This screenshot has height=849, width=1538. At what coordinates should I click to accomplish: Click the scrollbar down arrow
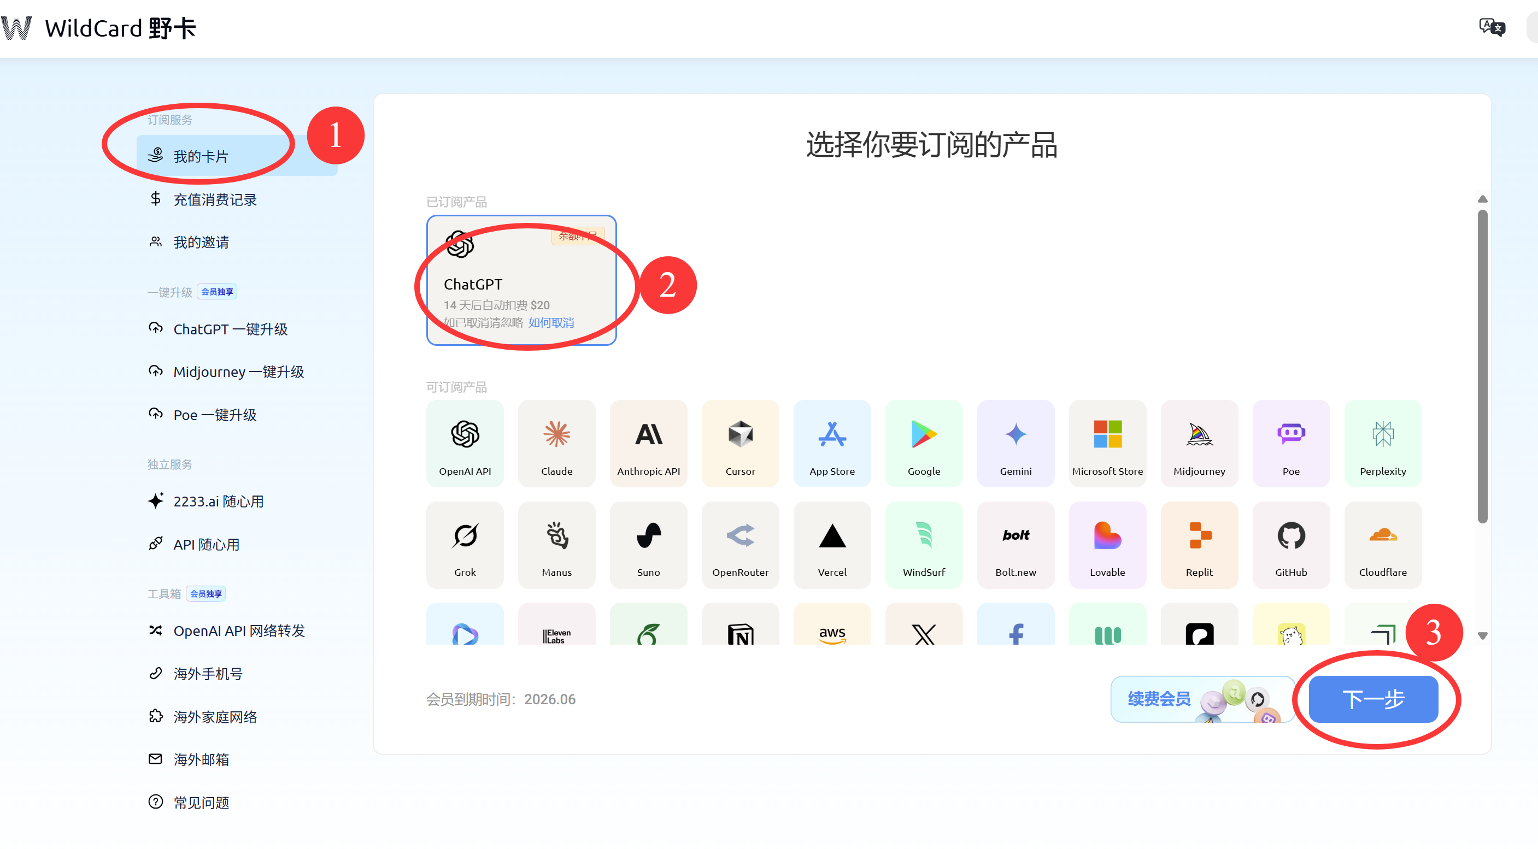click(1482, 636)
